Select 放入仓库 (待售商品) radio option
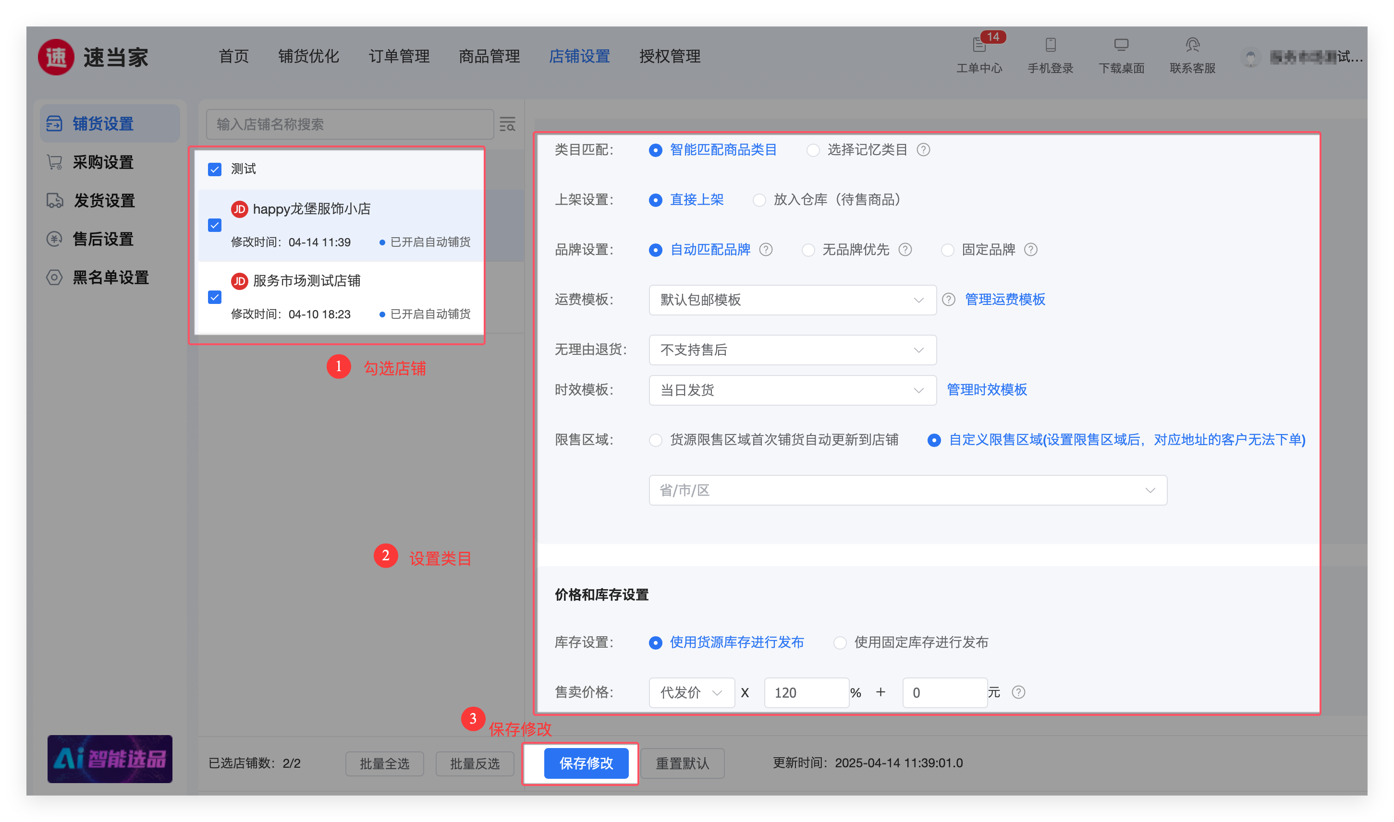1394x822 pixels. pyautogui.click(x=759, y=200)
